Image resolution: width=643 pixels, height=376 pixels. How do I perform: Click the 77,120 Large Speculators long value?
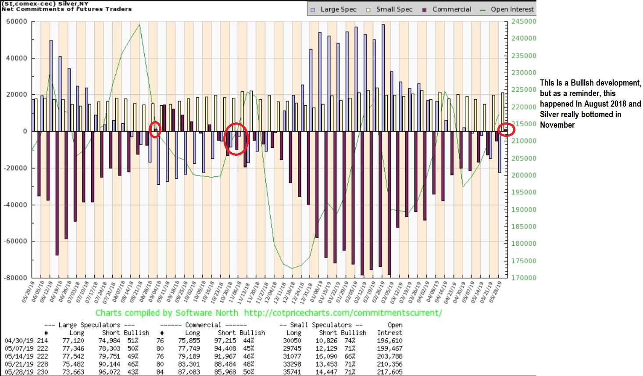[73, 341]
